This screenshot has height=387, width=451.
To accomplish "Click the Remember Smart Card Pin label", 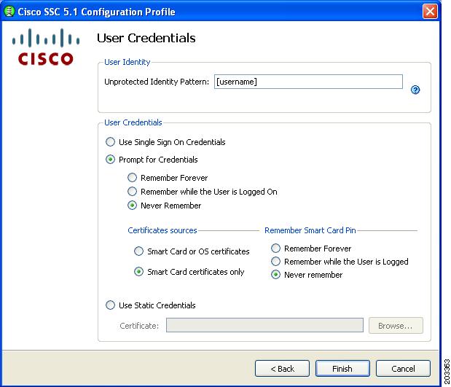I will pyautogui.click(x=310, y=230).
